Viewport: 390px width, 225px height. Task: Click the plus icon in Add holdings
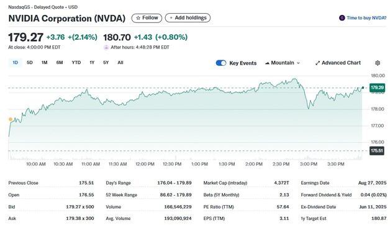coord(171,18)
